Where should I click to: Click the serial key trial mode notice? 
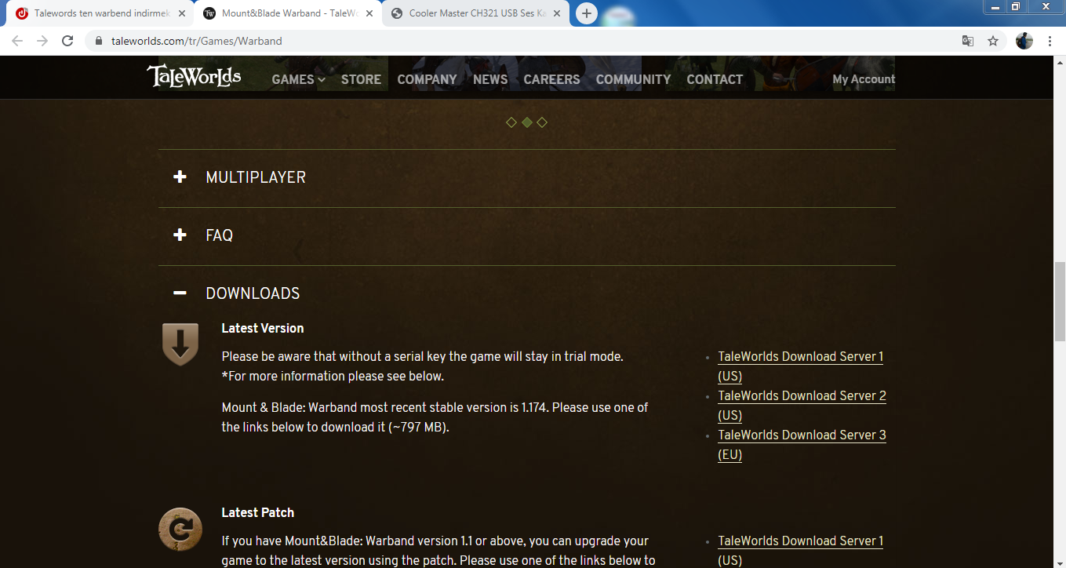423,356
